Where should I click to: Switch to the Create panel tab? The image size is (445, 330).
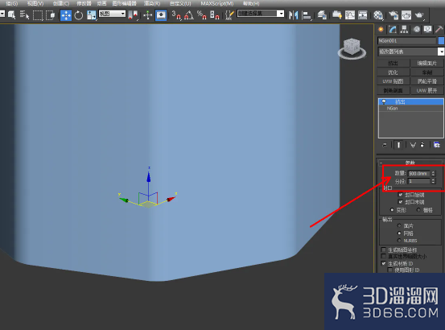tap(381, 30)
